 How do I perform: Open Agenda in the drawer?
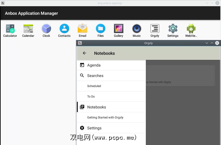click(x=94, y=65)
